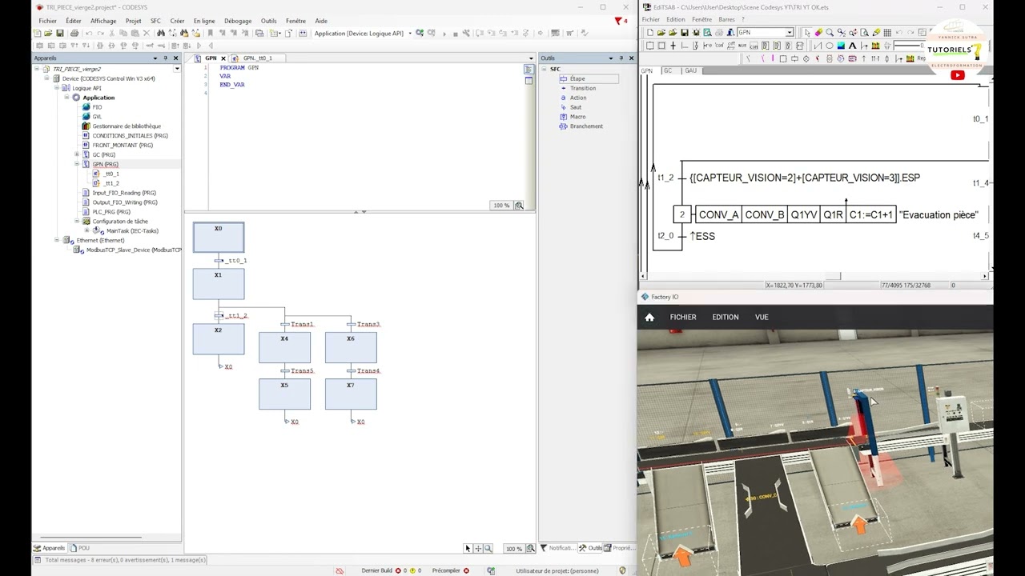Image resolution: width=1025 pixels, height=576 pixels.
Task: Open the VUE menu in Factory IO
Action: click(x=762, y=318)
